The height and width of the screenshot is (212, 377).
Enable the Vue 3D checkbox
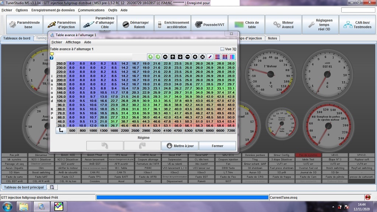(222, 49)
